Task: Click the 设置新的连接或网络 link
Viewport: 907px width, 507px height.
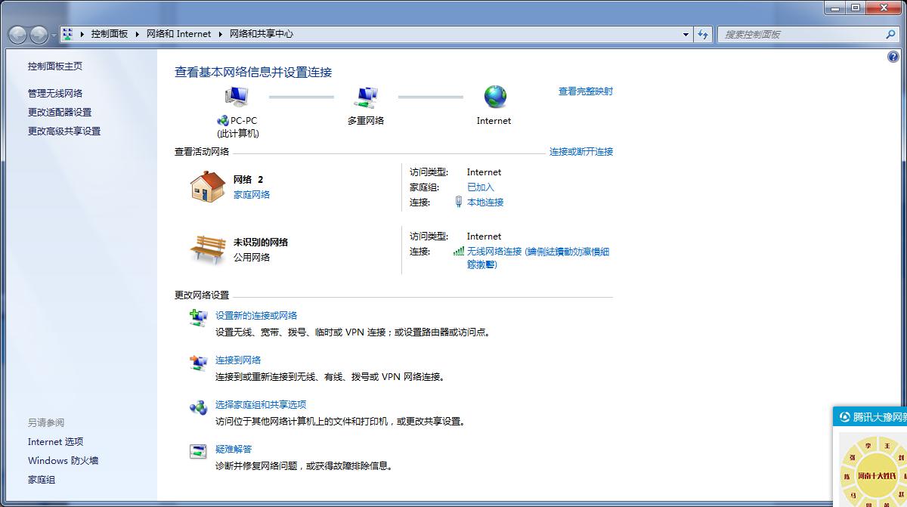Action: (x=256, y=316)
